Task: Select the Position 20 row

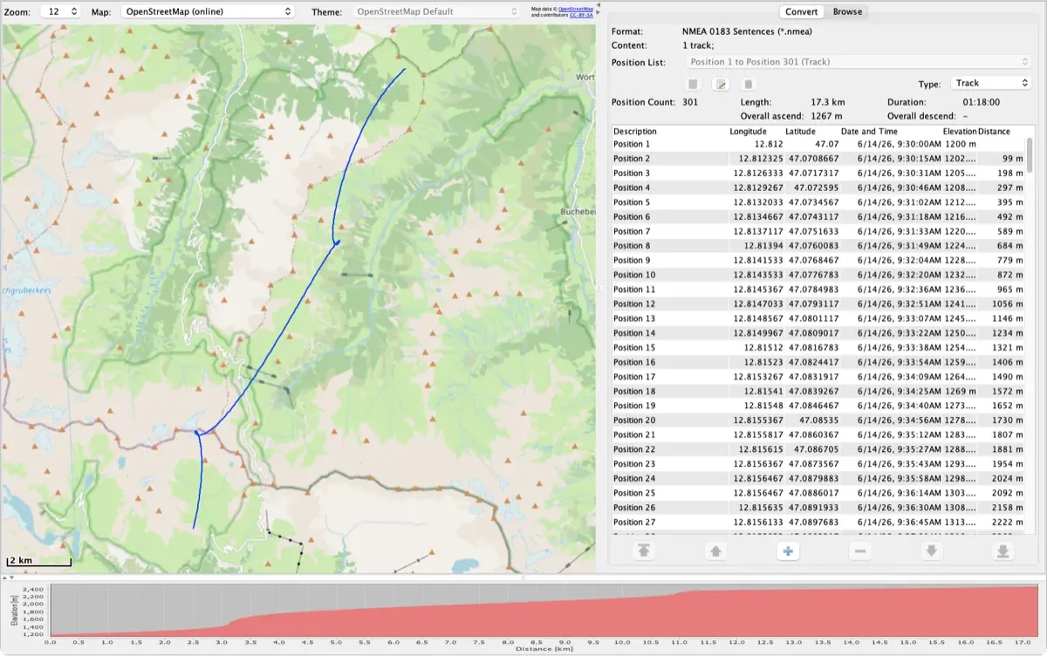Action: point(818,420)
